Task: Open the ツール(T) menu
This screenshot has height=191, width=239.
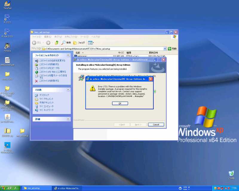Action: (84, 37)
